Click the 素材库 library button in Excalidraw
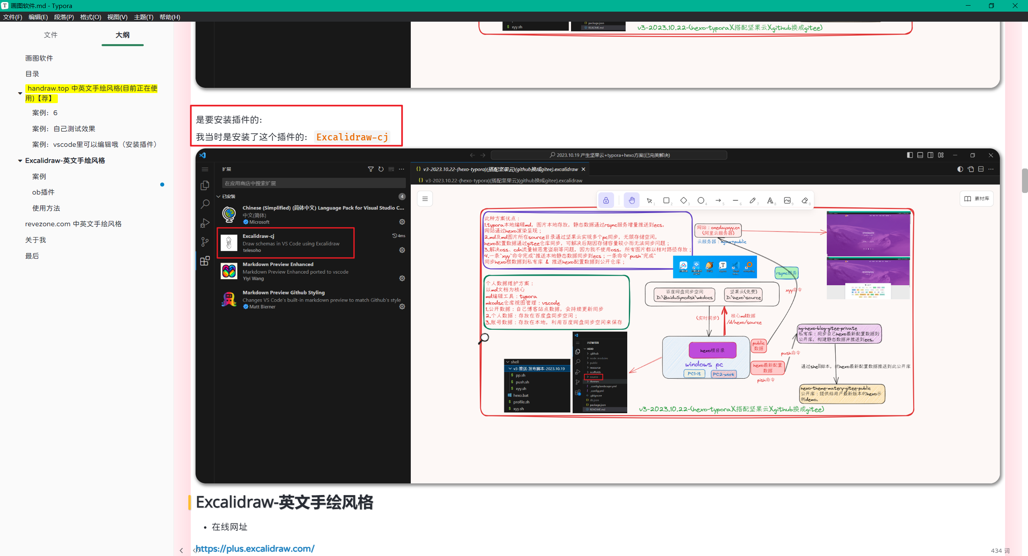 [977, 199]
